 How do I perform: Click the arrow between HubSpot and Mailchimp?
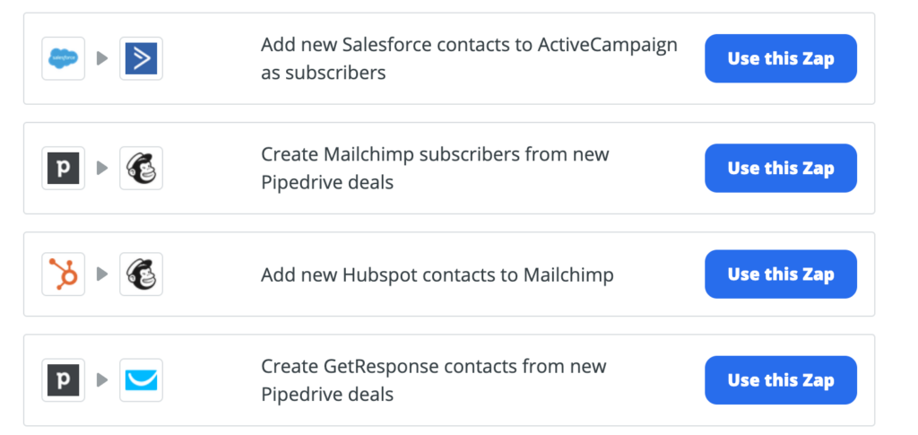102,274
